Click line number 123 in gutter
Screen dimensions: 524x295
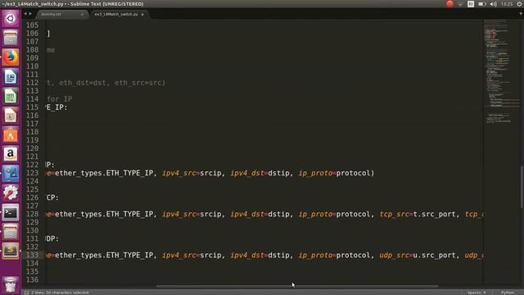point(33,173)
